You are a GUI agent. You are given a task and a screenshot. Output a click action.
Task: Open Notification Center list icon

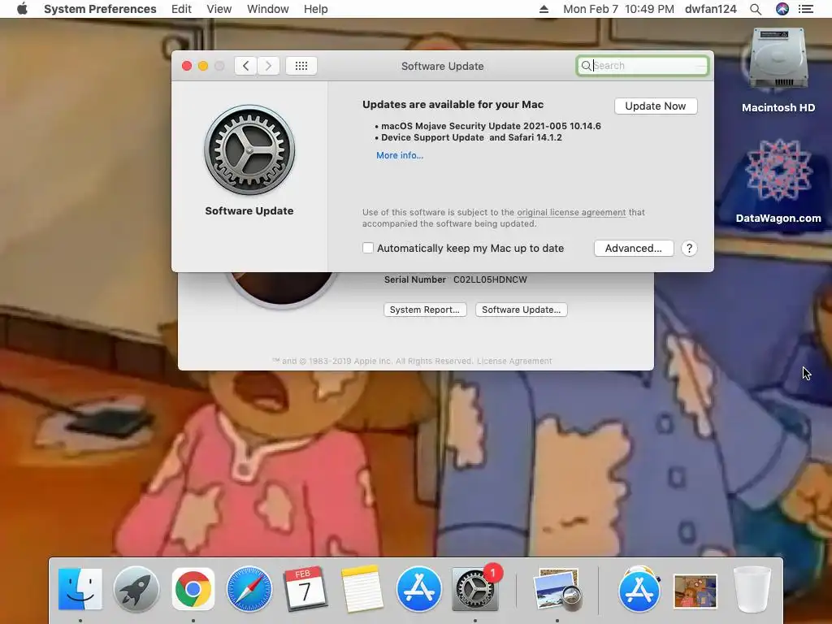[x=806, y=9]
